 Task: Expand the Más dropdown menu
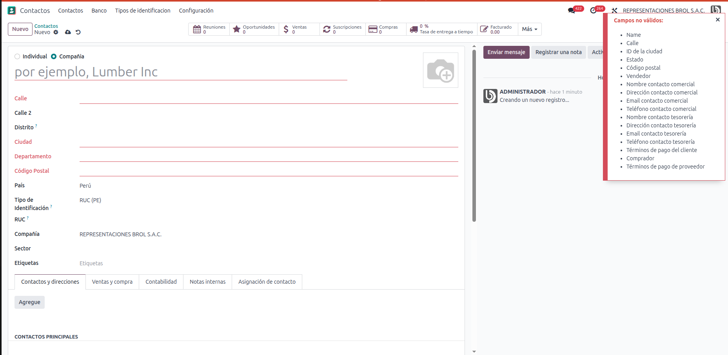pos(530,29)
